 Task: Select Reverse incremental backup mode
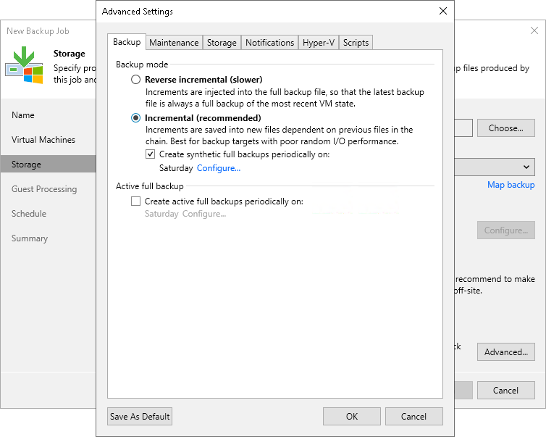(136, 80)
